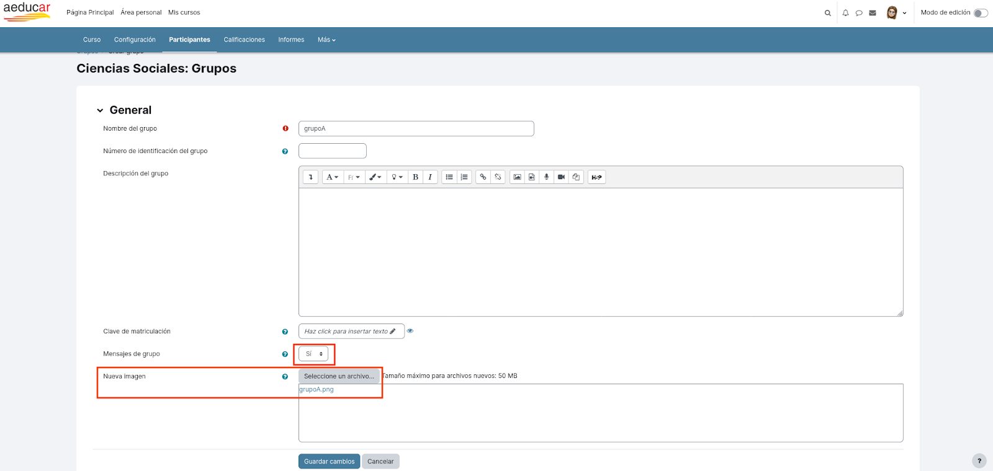Viewport: 993px width, 471px height.
Task: Open the background color lightbulb dropdown
Action: click(397, 177)
